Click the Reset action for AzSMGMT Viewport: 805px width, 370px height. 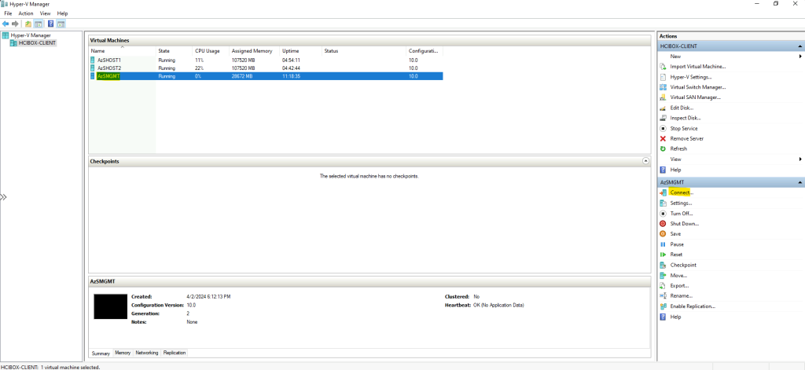click(676, 255)
